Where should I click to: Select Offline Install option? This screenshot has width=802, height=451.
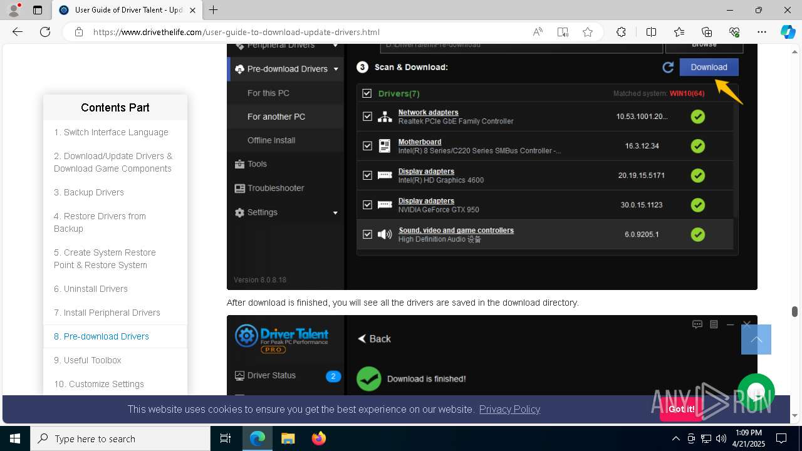271,140
